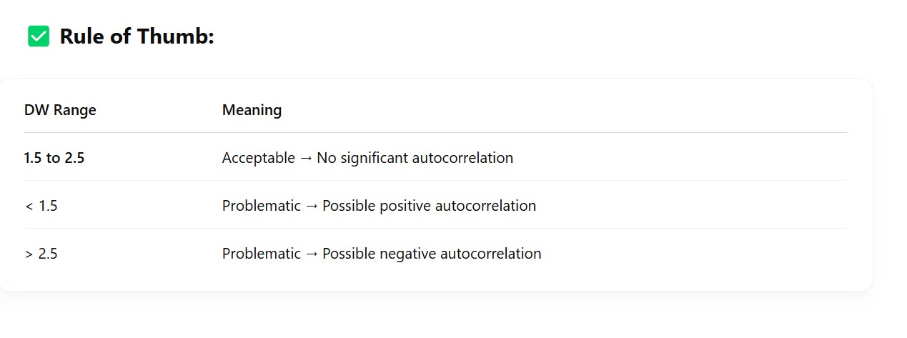Click the arrow in negative autocorrelation row
Viewport: 907px width, 338px height.
click(312, 254)
